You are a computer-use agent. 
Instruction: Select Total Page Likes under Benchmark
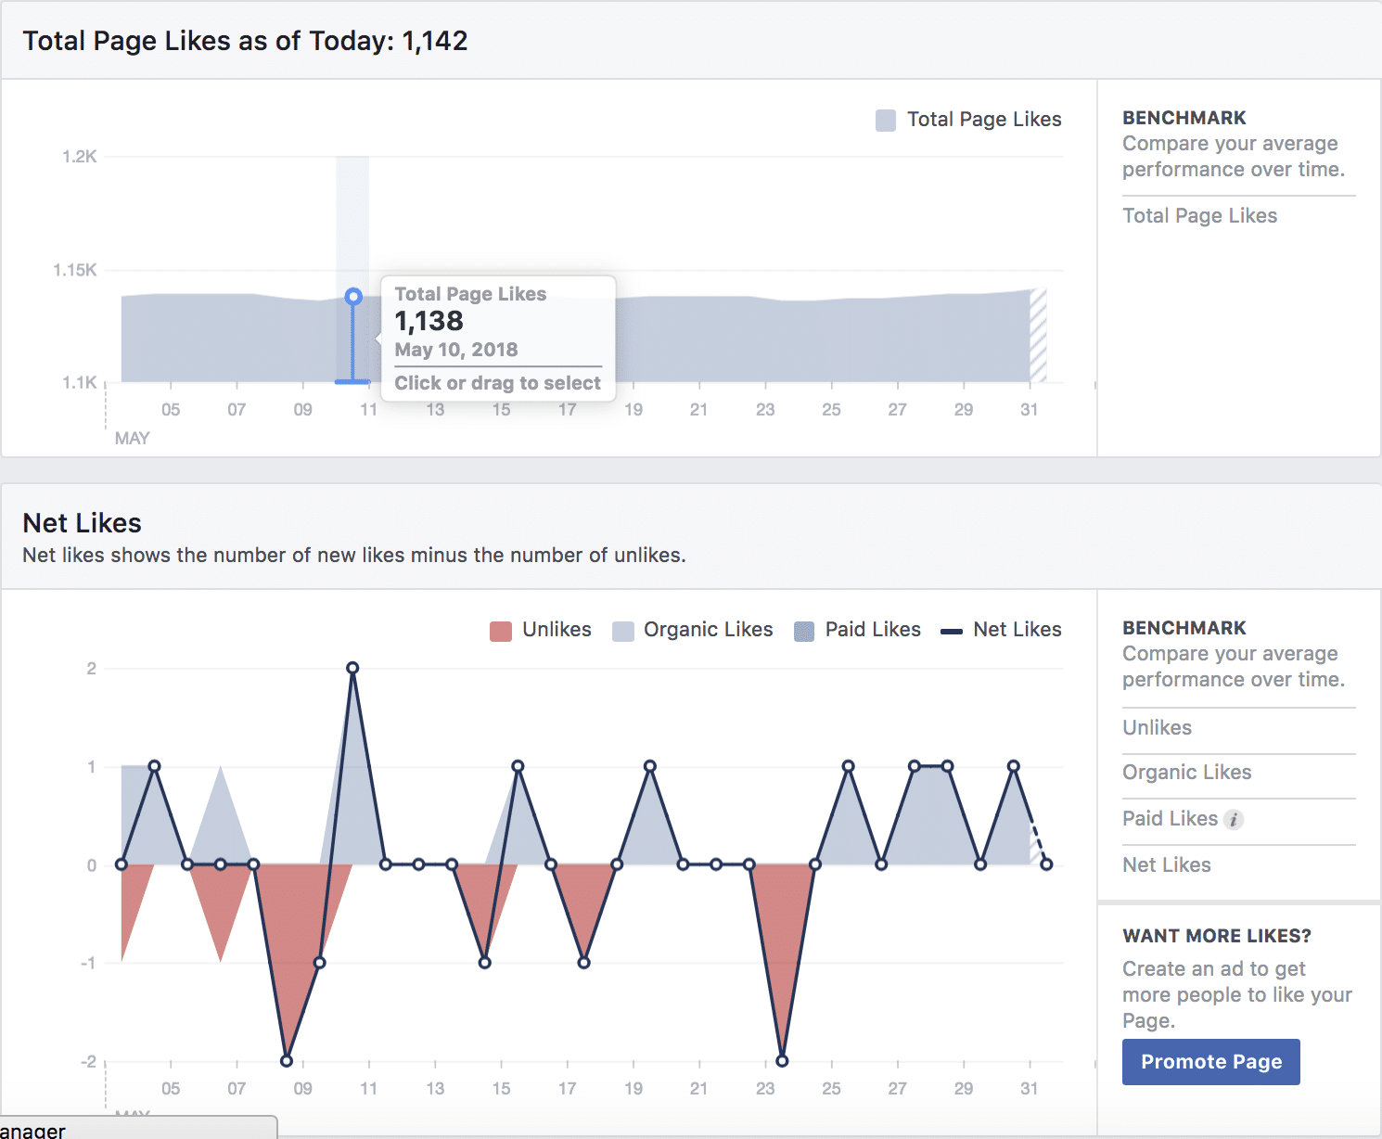click(1200, 215)
